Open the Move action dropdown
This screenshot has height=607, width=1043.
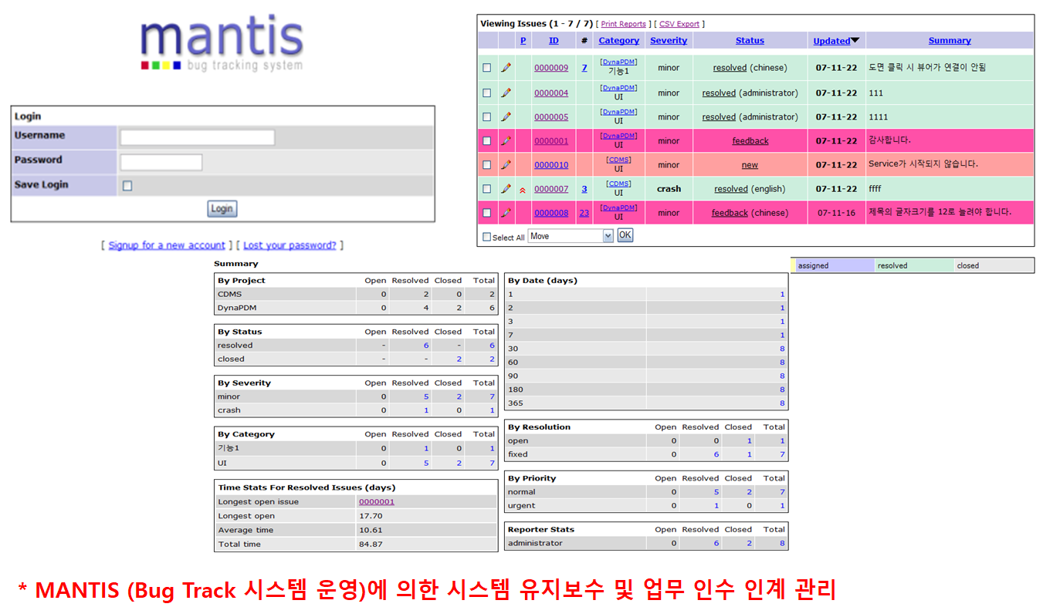571,236
